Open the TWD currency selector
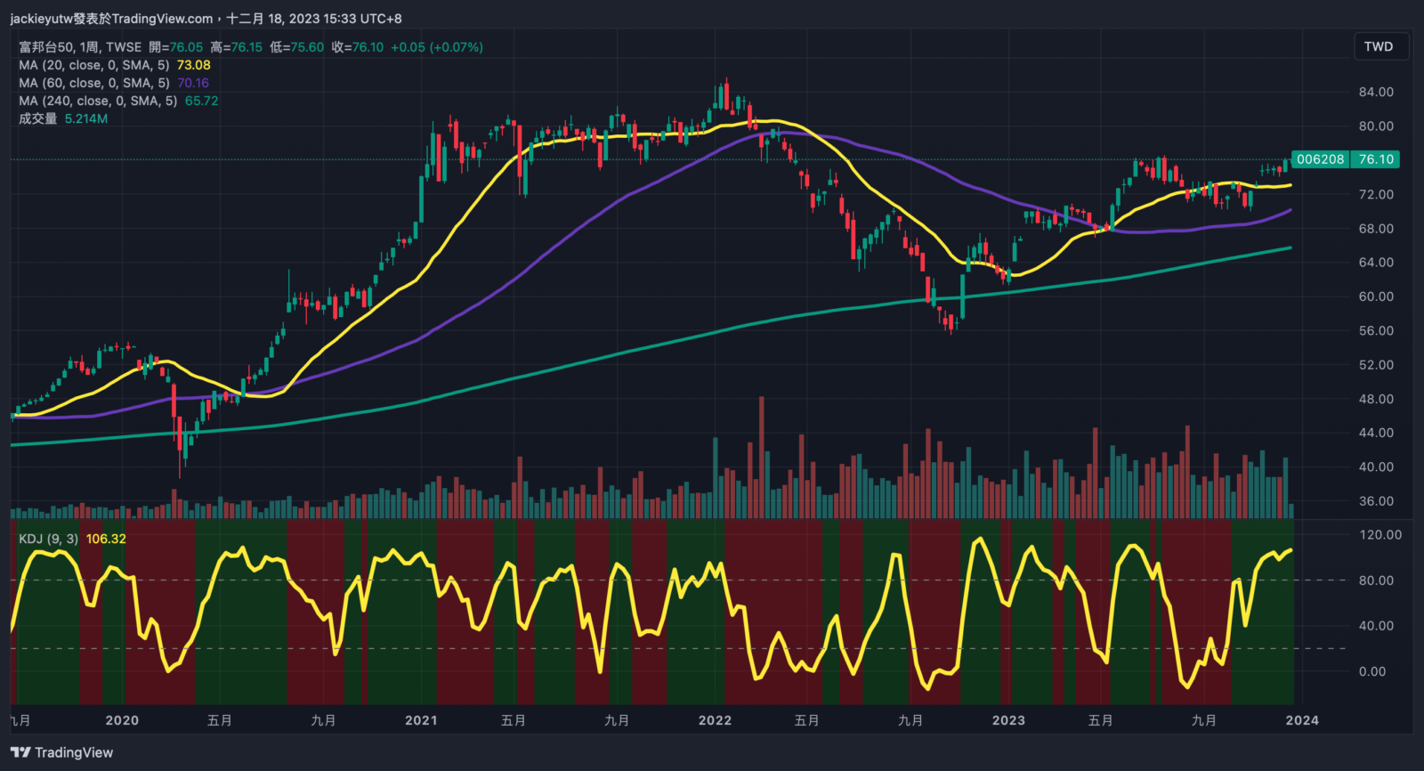 (1378, 47)
